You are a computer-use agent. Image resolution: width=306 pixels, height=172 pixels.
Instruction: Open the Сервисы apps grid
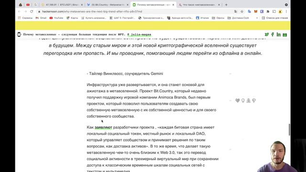click(25, 18)
